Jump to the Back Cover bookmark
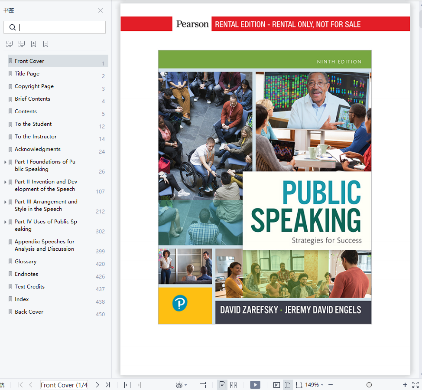Viewport: 422px width, 390px height. point(58,311)
